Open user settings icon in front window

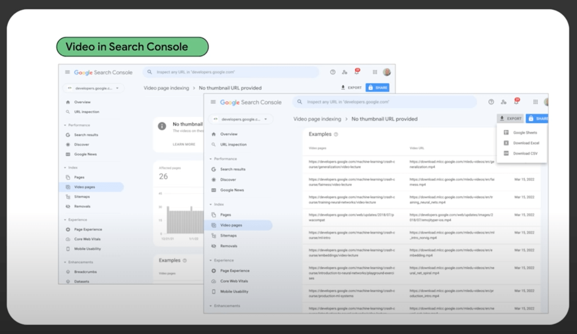point(503,102)
